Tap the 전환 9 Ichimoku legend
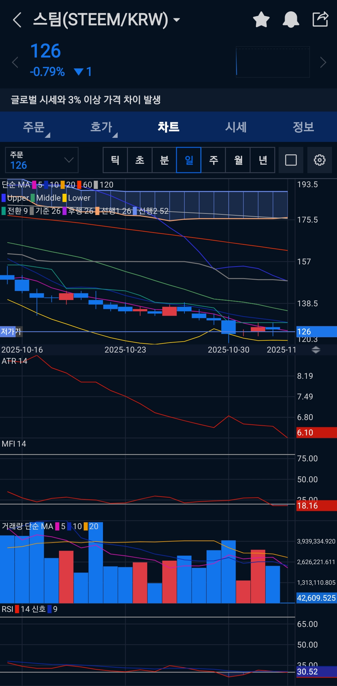The width and height of the screenshot is (337, 686). [x=15, y=211]
